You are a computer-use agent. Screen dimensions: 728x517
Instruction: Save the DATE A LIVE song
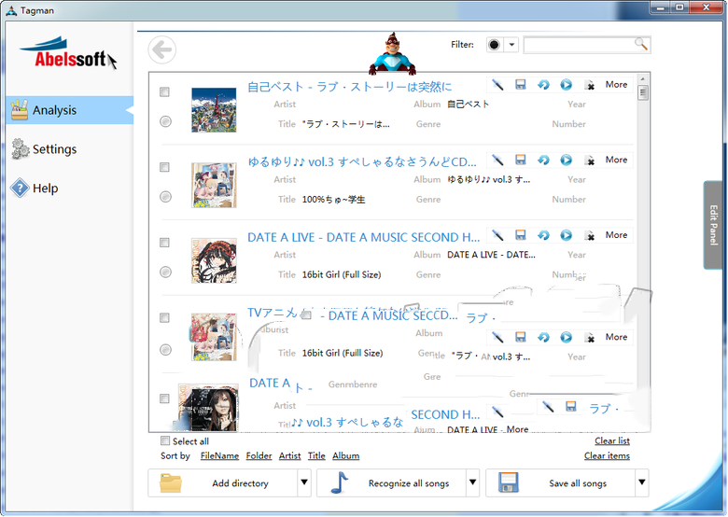coord(521,235)
